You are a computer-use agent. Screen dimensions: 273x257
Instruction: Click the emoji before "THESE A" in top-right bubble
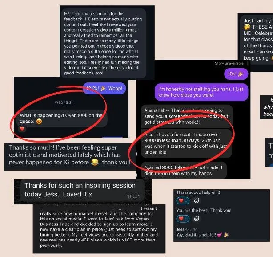[247, 27]
